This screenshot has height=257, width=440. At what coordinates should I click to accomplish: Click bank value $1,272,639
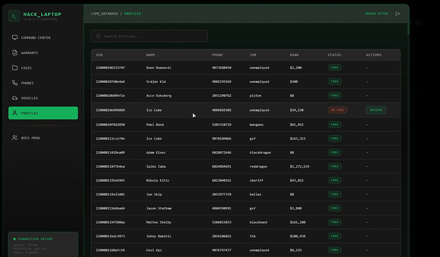(x=300, y=166)
